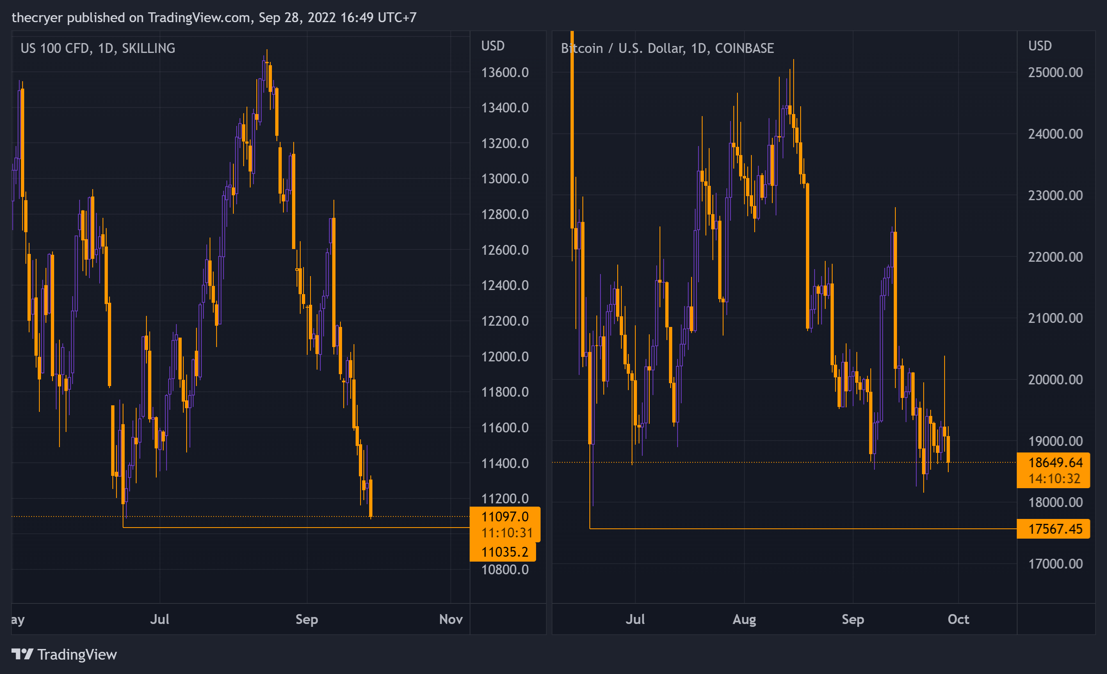The width and height of the screenshot is (1107, 674).
Task: Click 12400.0 on the US 100 price axis
Action: 504,286
